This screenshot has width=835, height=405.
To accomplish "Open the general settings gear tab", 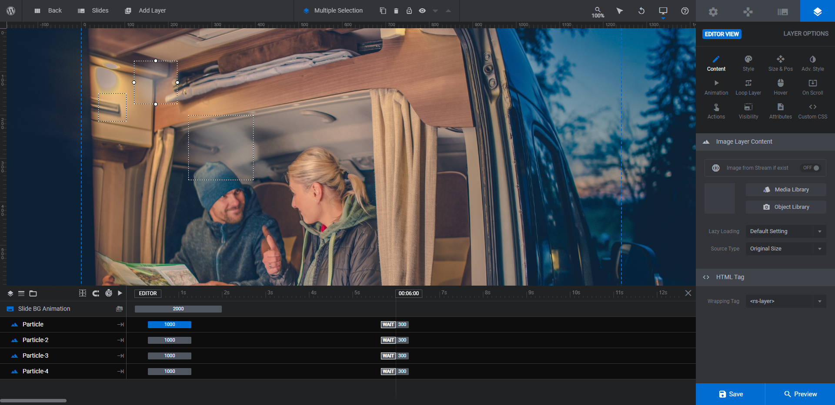I will coord(713,11).
